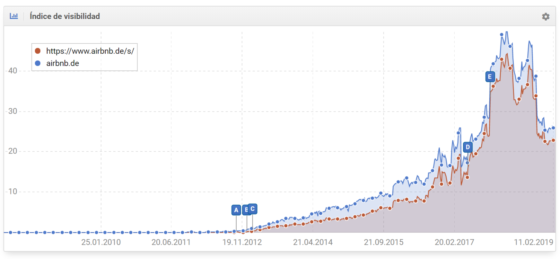The image size is (560, 259).
Task: Select event marker E on chart
Action: (x=490, y=76)
